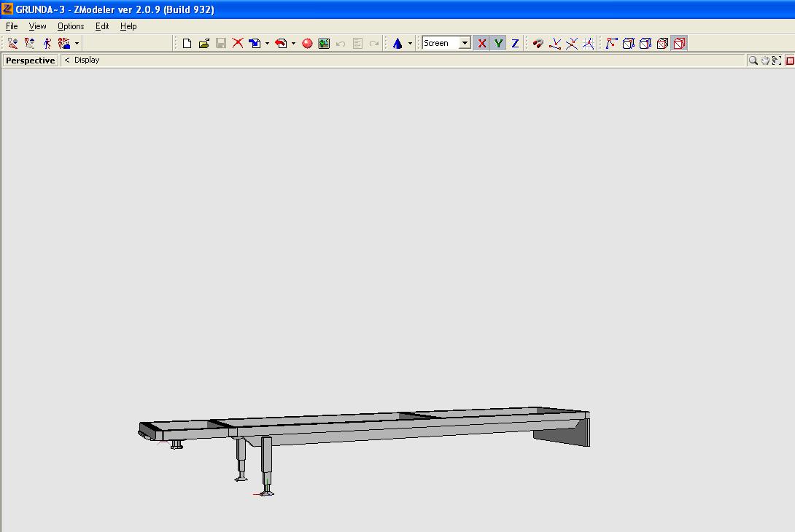Screen dimensions: 795x532
Task: Expand the import tool dropdown arrow
Action: point(267,44)
